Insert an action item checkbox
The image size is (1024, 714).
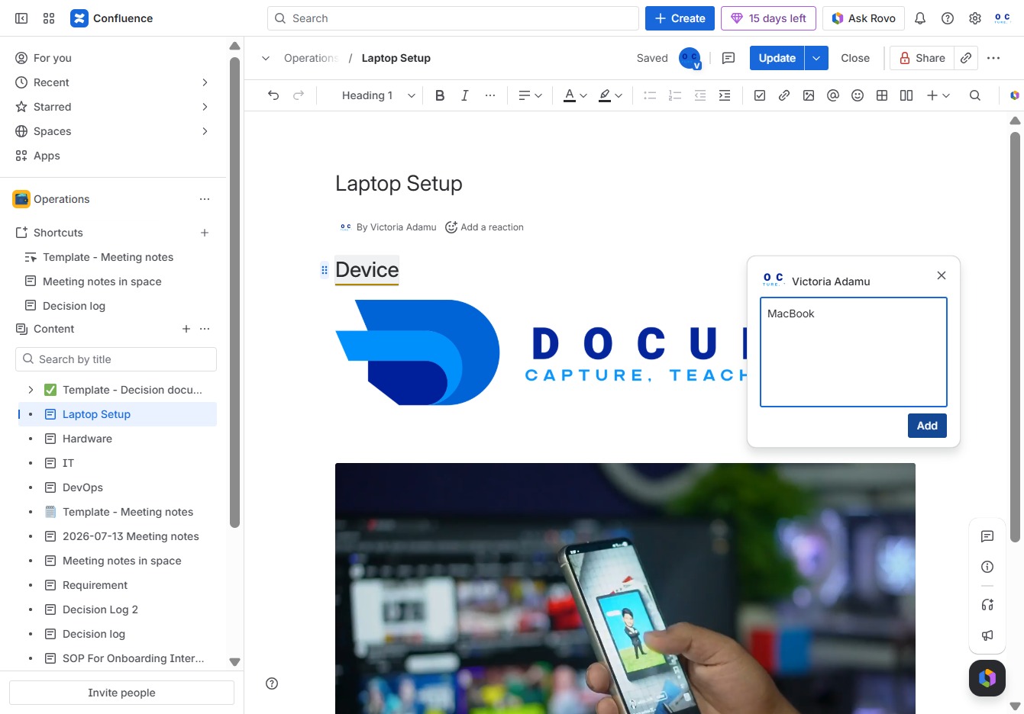(760, 95)
